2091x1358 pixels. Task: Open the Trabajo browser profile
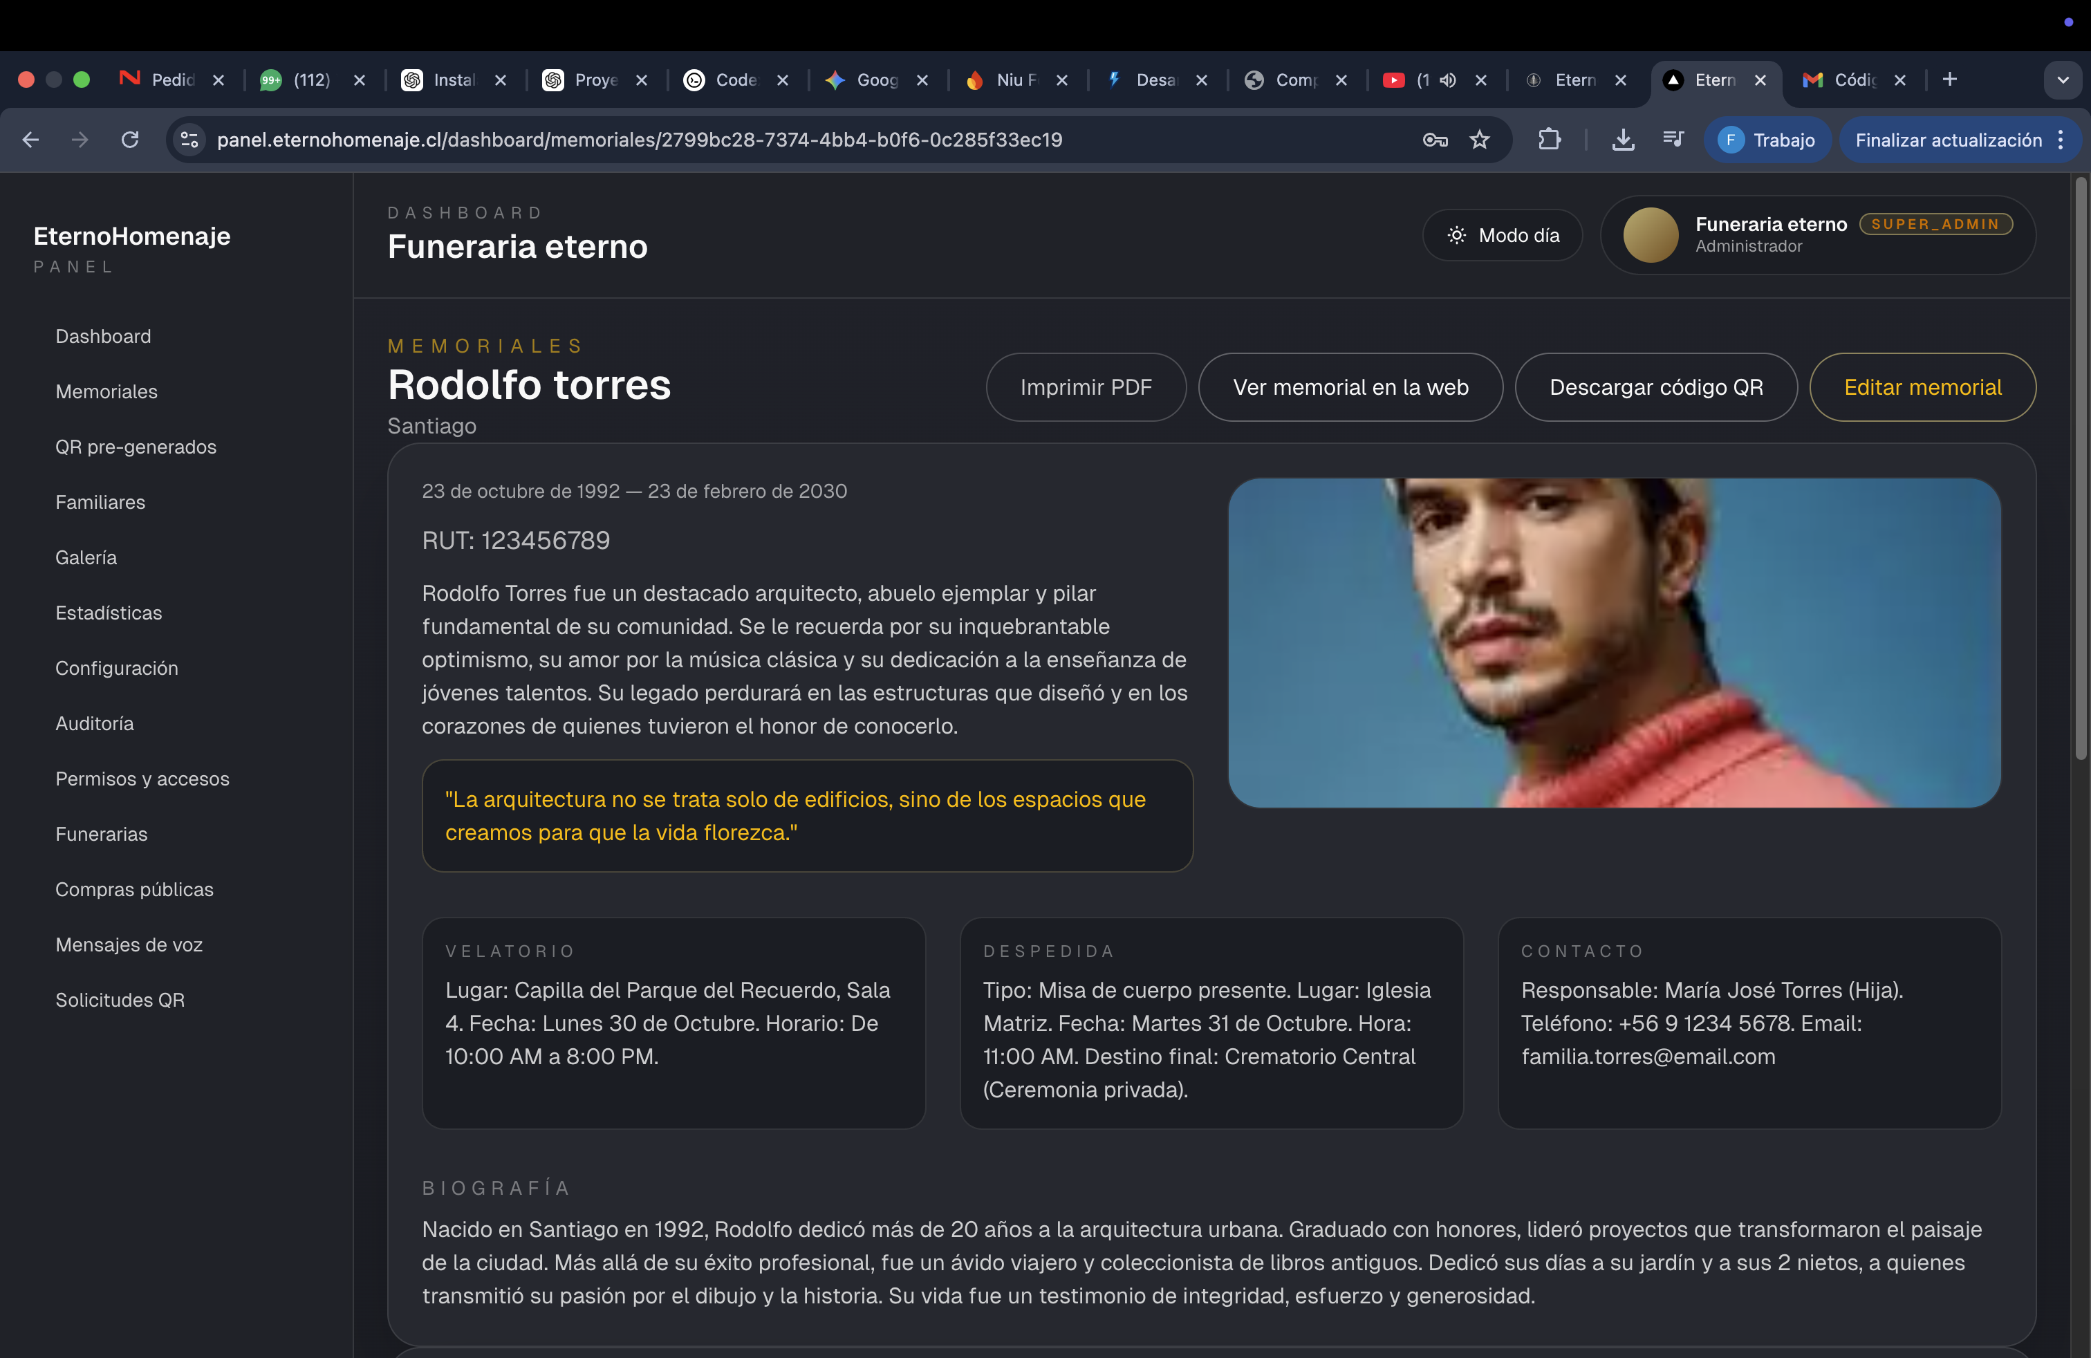point(1769,140)
